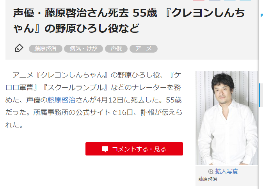Click the article paragraph mentioning ケロロ軍曹
This screenshot has height=189, width=263.
pos(94,100)
